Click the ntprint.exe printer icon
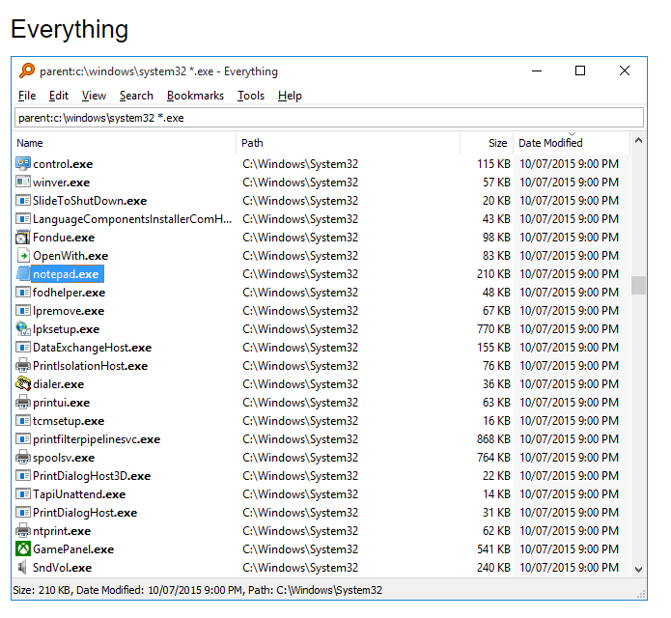This screenshot has height=618, width=671. [23, 531]
